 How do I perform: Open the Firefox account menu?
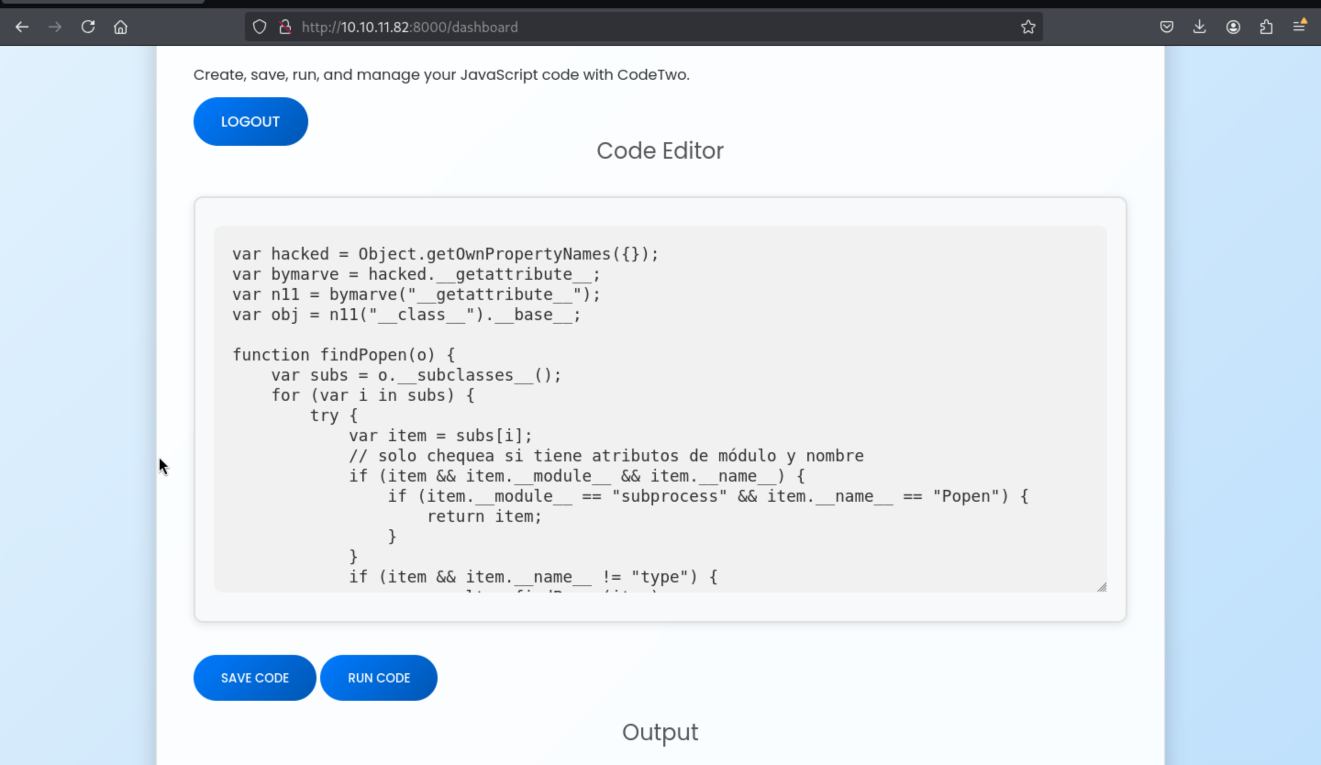point(1233,27)
